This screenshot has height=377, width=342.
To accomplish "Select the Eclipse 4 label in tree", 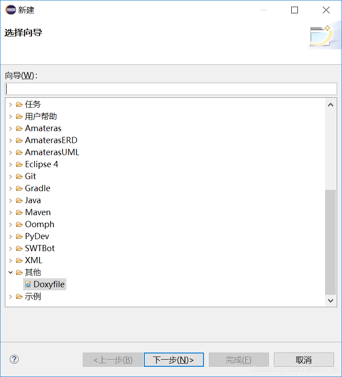I will tap(41, 164).
